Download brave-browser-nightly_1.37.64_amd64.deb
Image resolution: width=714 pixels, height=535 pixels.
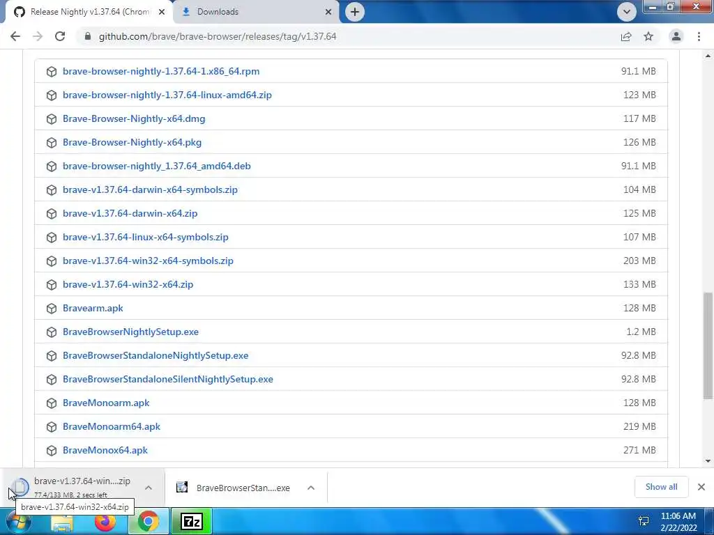pos(157,166)
